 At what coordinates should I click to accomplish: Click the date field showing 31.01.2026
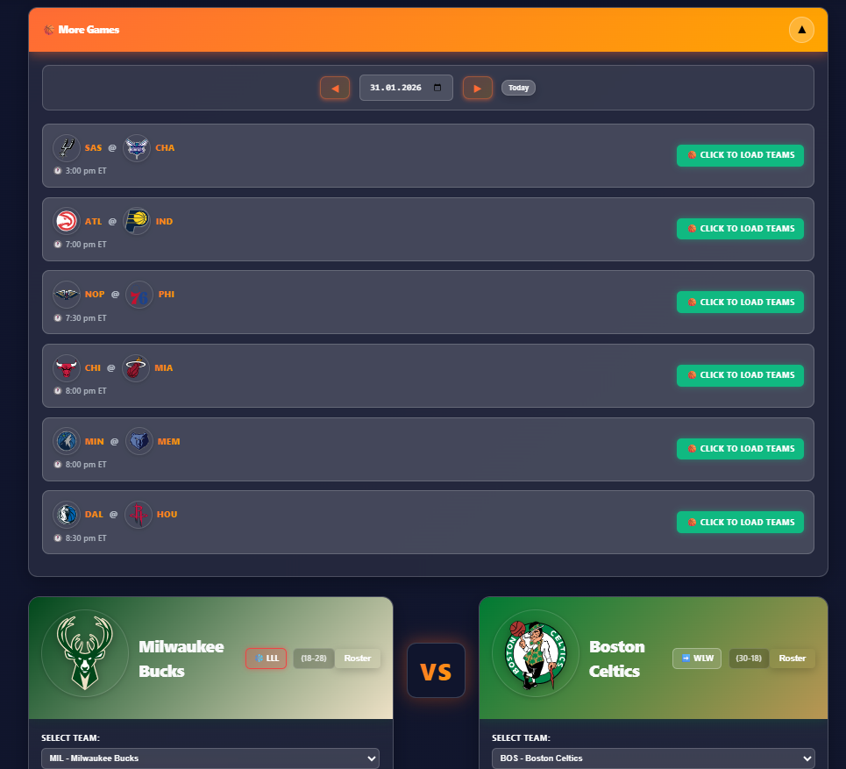[x=406, y=88]
